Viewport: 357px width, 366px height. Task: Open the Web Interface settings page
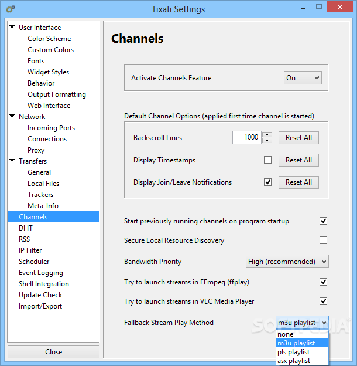click(x=49, y=106)
